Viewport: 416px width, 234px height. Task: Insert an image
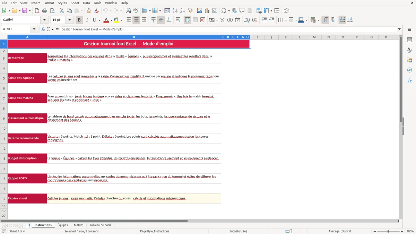tap(200, 11)
